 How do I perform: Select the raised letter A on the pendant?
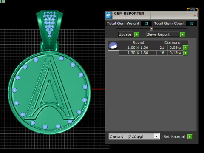(x=50, y=88)
